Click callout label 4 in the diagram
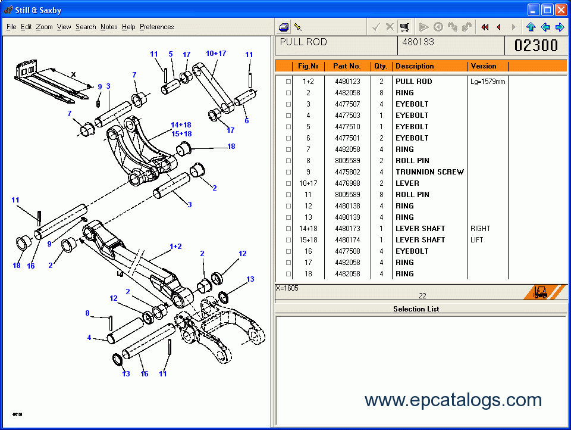This screenshot has width=571, height=430. [x=89, y=337]
